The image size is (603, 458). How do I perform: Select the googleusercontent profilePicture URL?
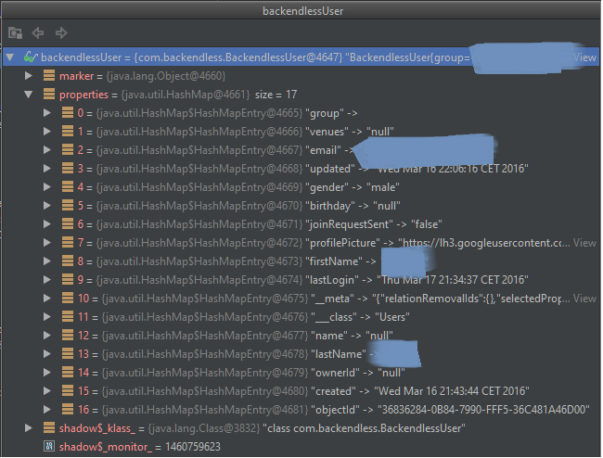484,243
